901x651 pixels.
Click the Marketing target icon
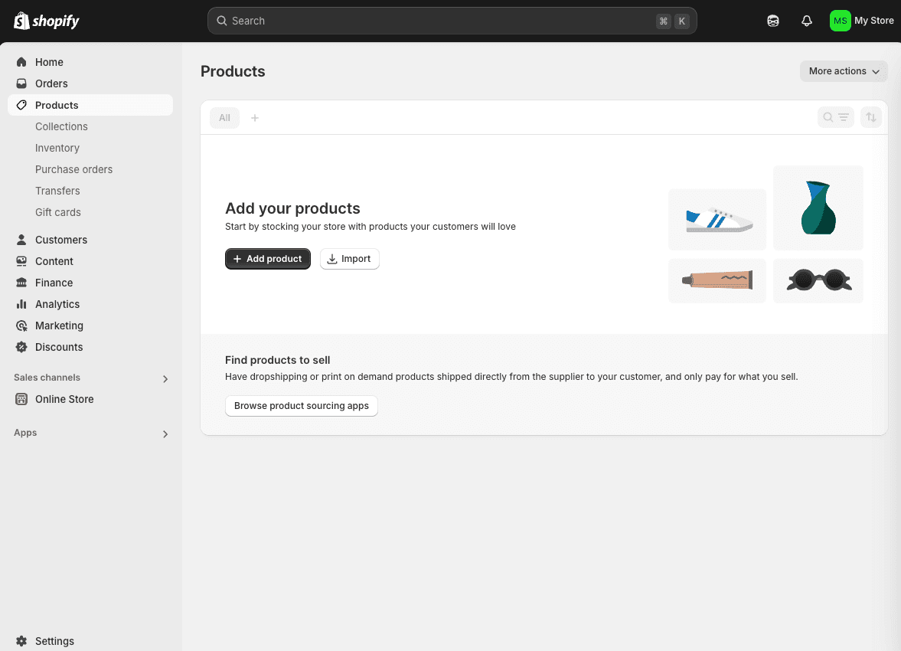coord(21,325)
